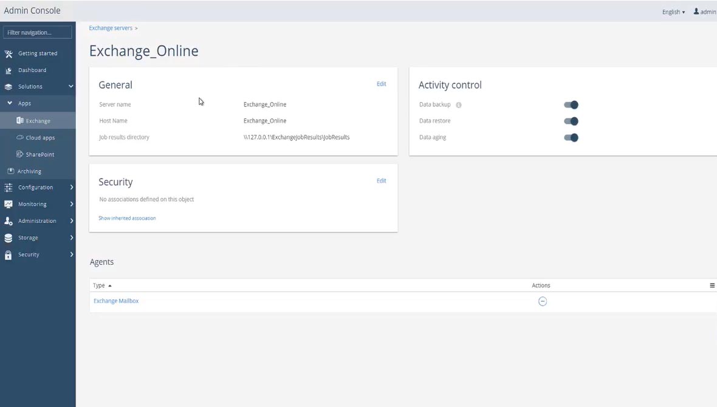Open Exchange Mailbox actions circle icon

click(x=543, y=301)
